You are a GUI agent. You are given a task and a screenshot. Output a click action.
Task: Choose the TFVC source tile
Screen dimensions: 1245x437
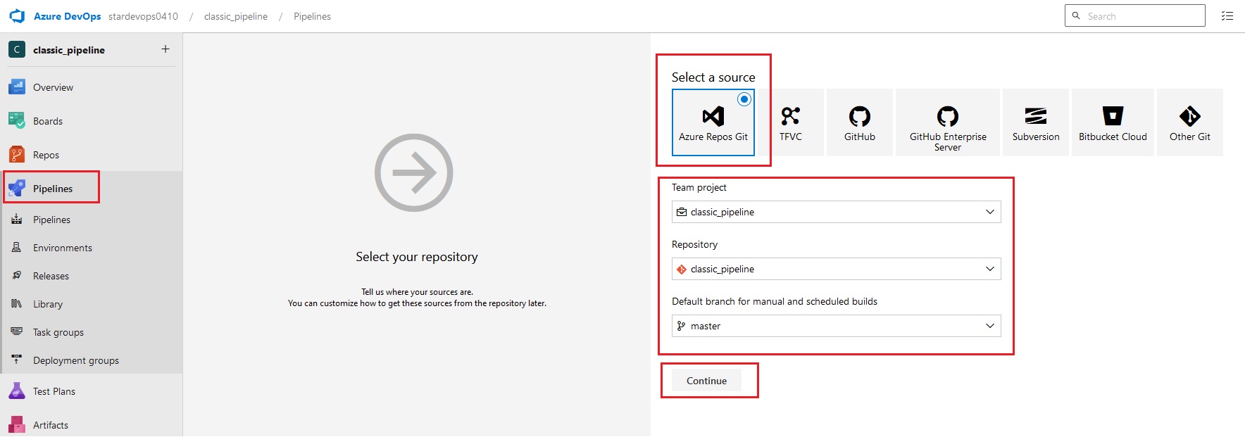click(791, 122)
